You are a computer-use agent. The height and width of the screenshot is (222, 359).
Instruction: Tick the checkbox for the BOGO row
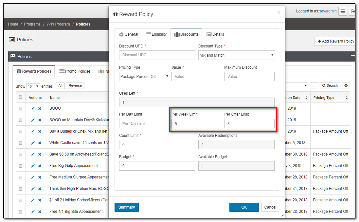click(x=21, y=108)
